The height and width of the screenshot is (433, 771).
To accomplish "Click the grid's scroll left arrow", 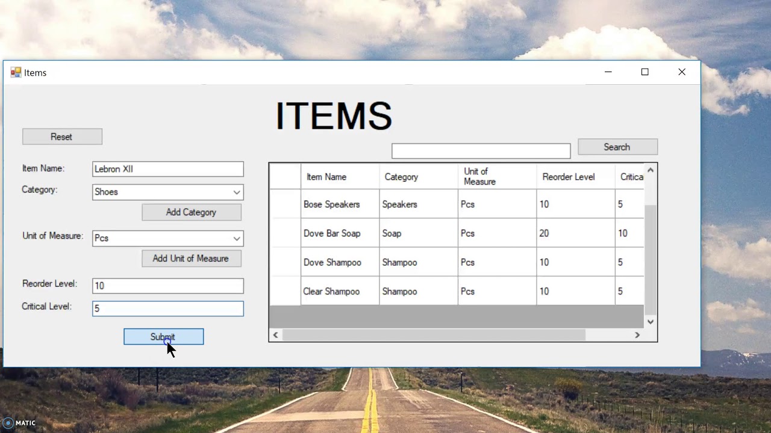I will coord(275,335).
